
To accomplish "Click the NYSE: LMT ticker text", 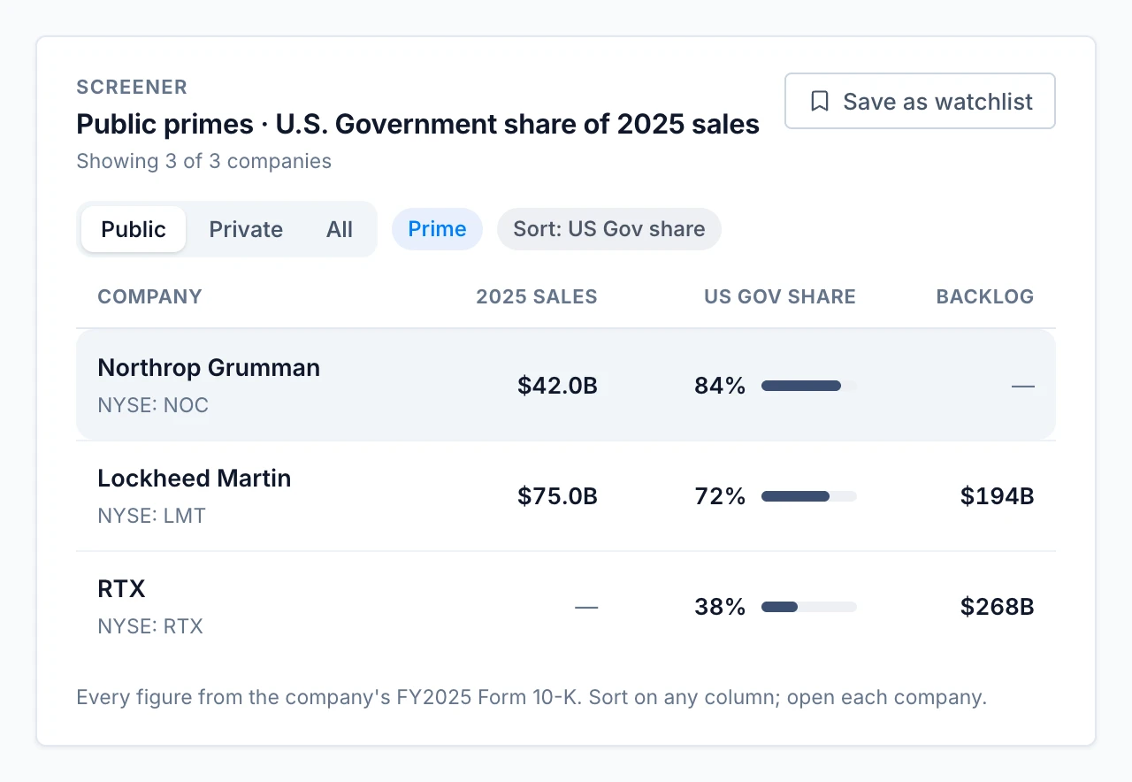I will pyautogui.click(x=151, y=516).
